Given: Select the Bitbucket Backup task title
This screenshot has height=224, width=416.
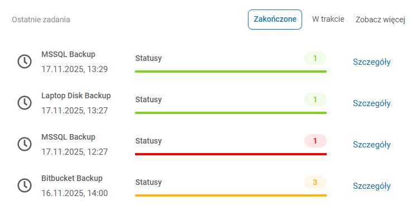Looking at the screenshot, I should (72, 178).
